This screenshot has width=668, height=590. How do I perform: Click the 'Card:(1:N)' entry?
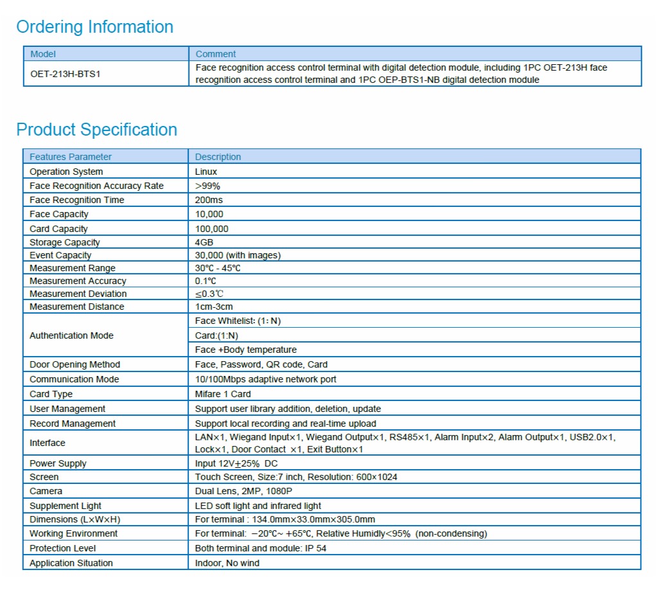(217, 335)
